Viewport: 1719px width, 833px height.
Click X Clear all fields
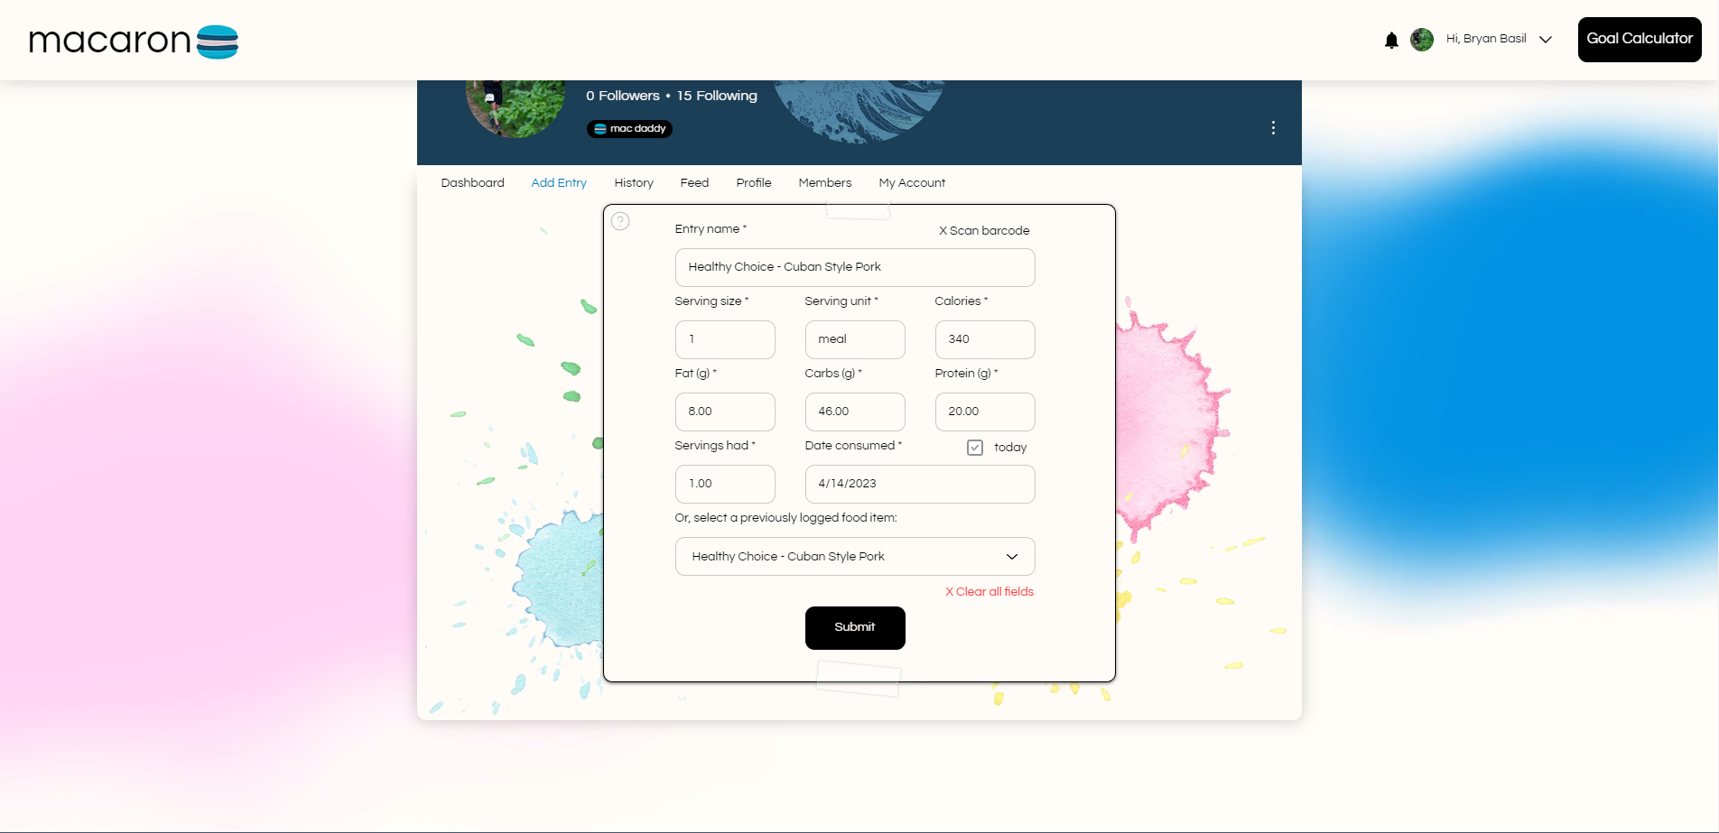(x=990, y=592)
